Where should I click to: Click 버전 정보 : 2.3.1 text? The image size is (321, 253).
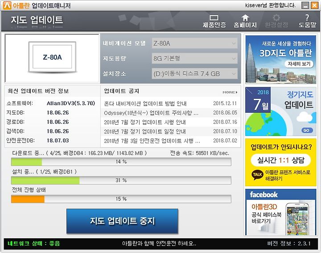click(289, 243)
